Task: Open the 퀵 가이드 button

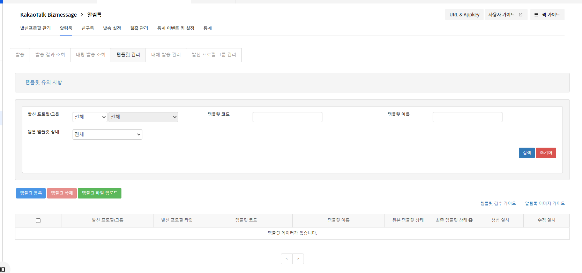Action: (x=547, y=15)
